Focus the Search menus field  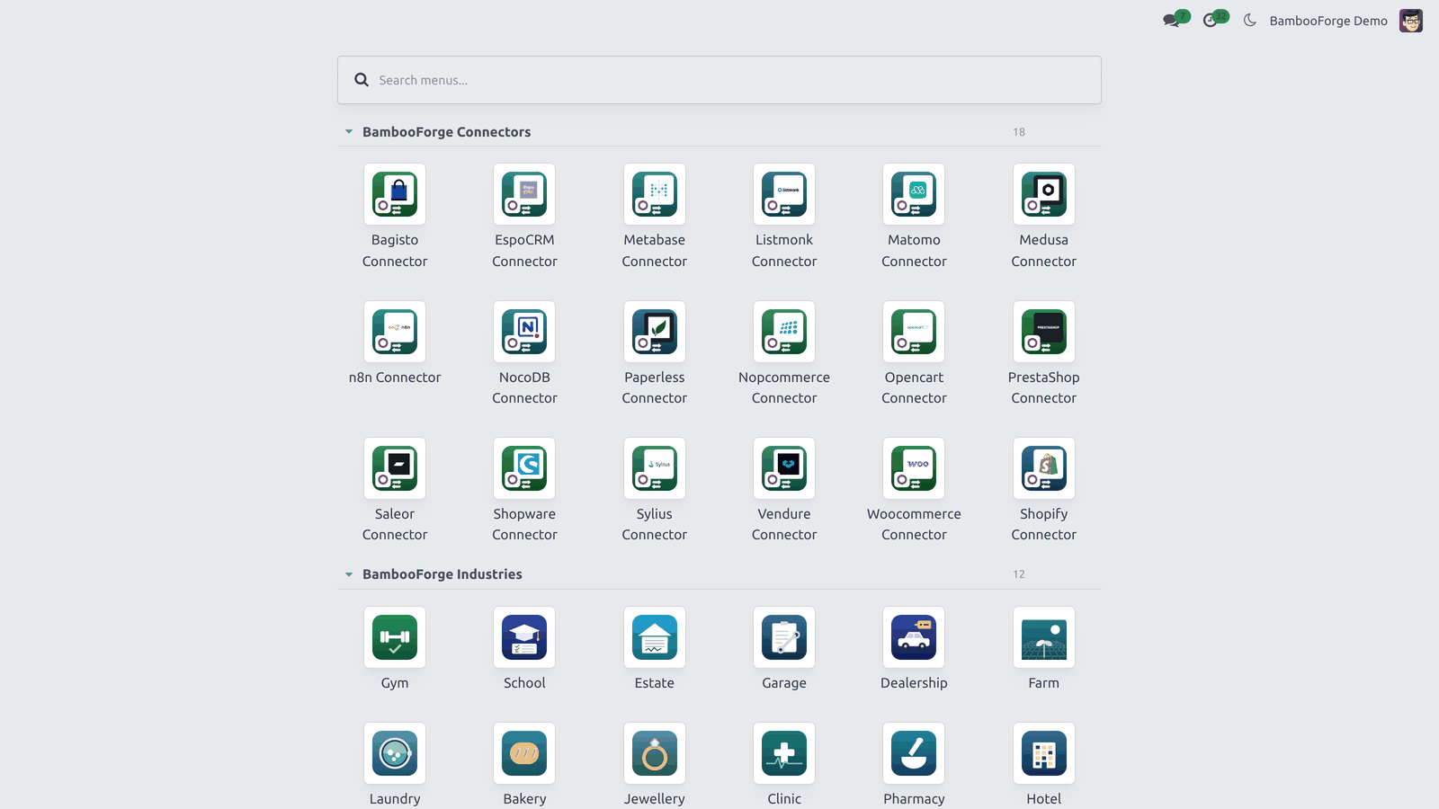pos(719,80)
